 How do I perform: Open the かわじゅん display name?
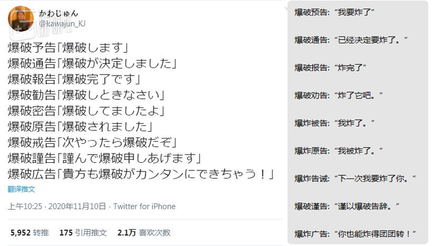[x=58, y=12]
